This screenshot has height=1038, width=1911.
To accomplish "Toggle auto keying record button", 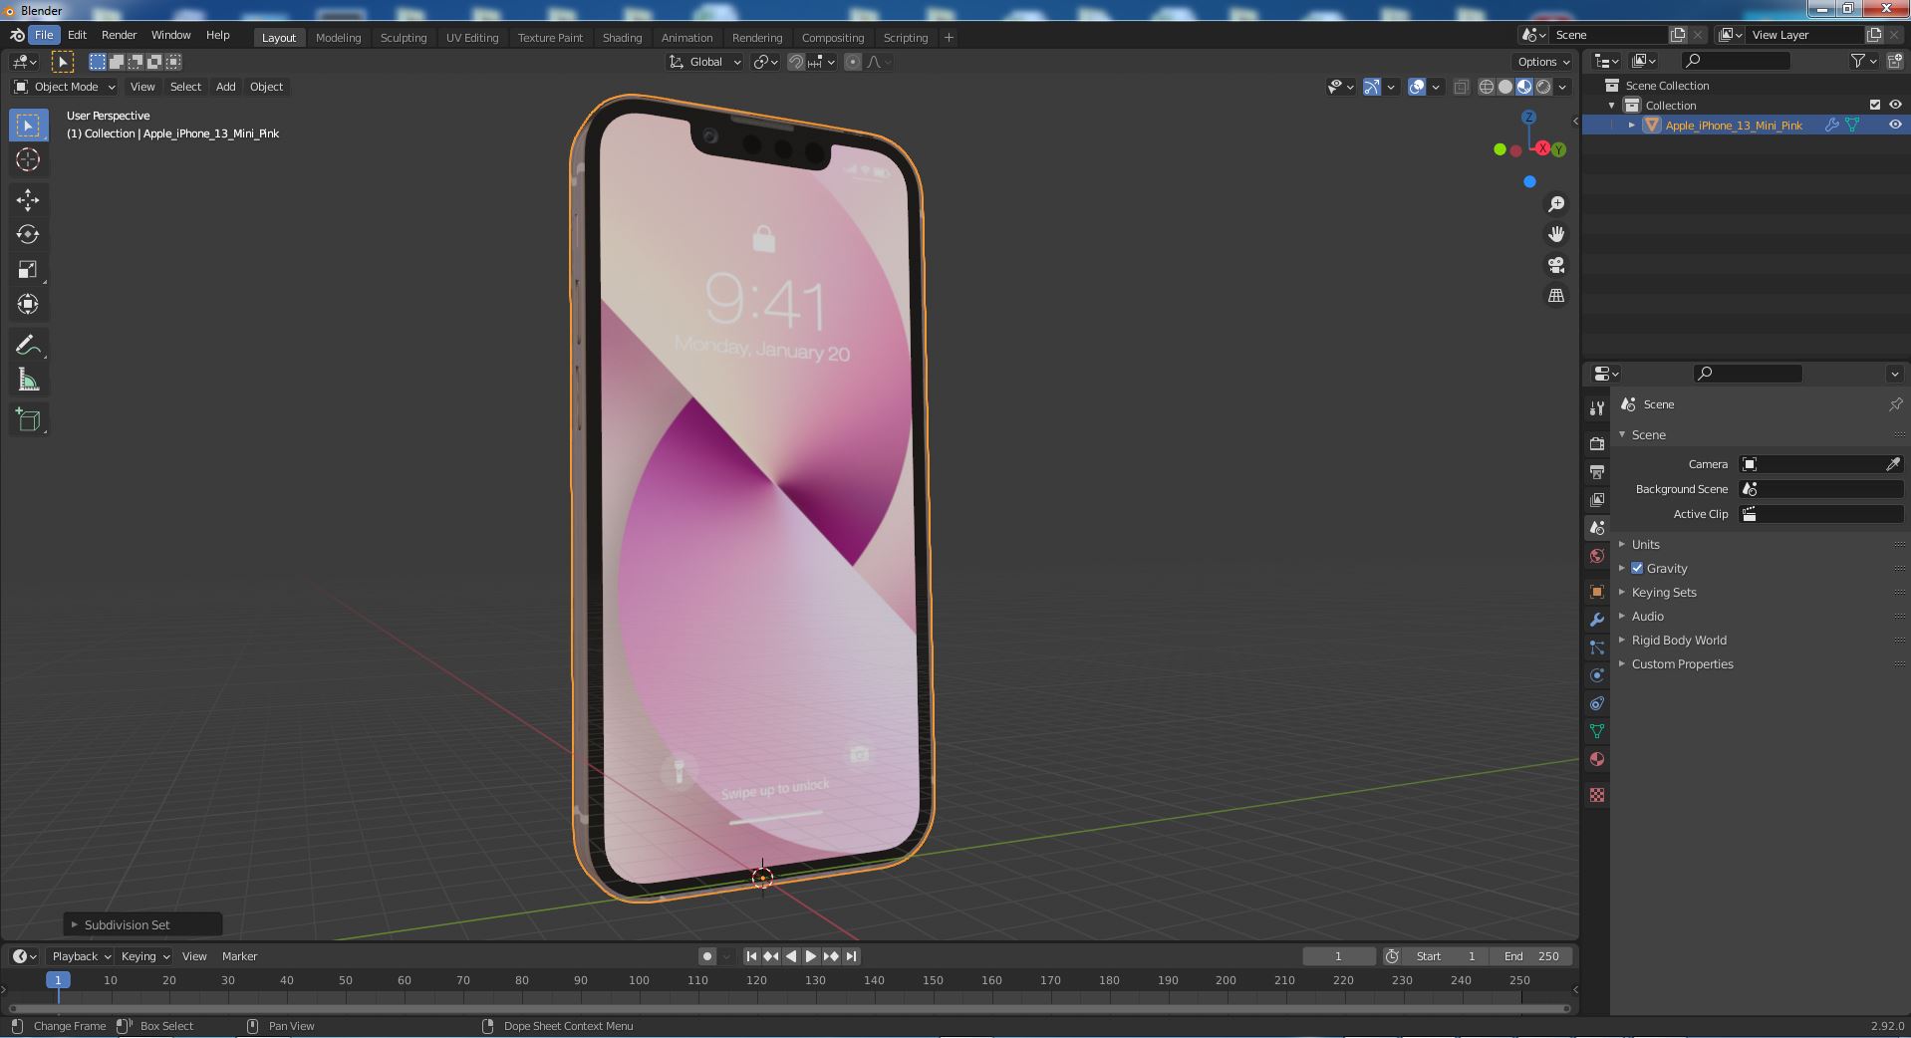I will tap(706, 956).
